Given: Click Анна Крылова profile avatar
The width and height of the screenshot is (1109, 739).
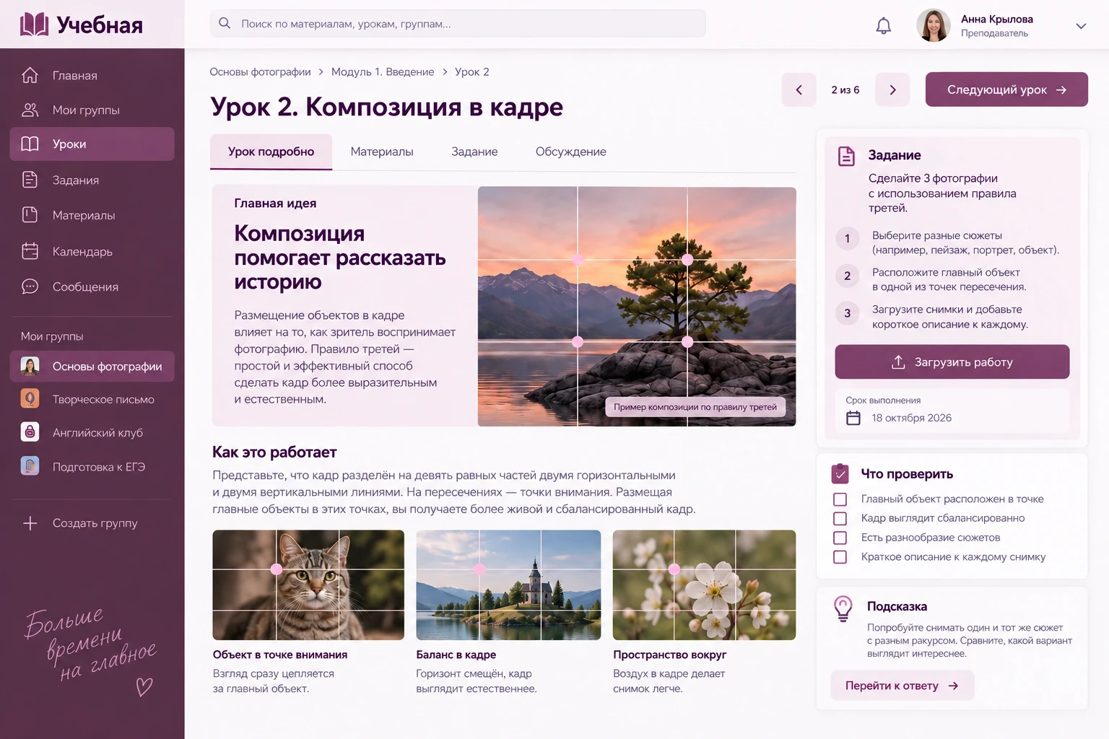Looking at the screenshot, I should pyautogui.click(x=934, y=26).
